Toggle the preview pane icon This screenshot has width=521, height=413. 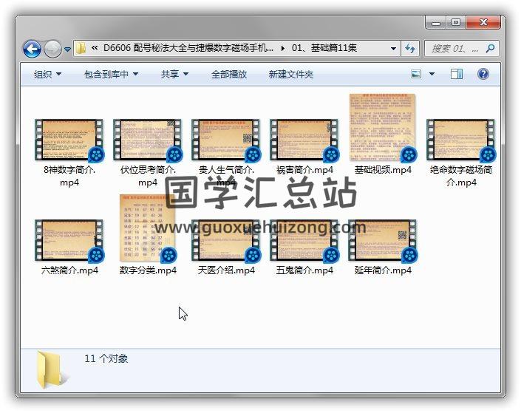pyautogui.click(x=457, y=74)
